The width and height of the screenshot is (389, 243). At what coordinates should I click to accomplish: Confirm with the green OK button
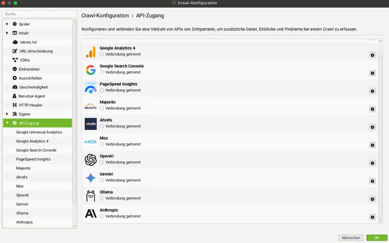click(376, 238)
